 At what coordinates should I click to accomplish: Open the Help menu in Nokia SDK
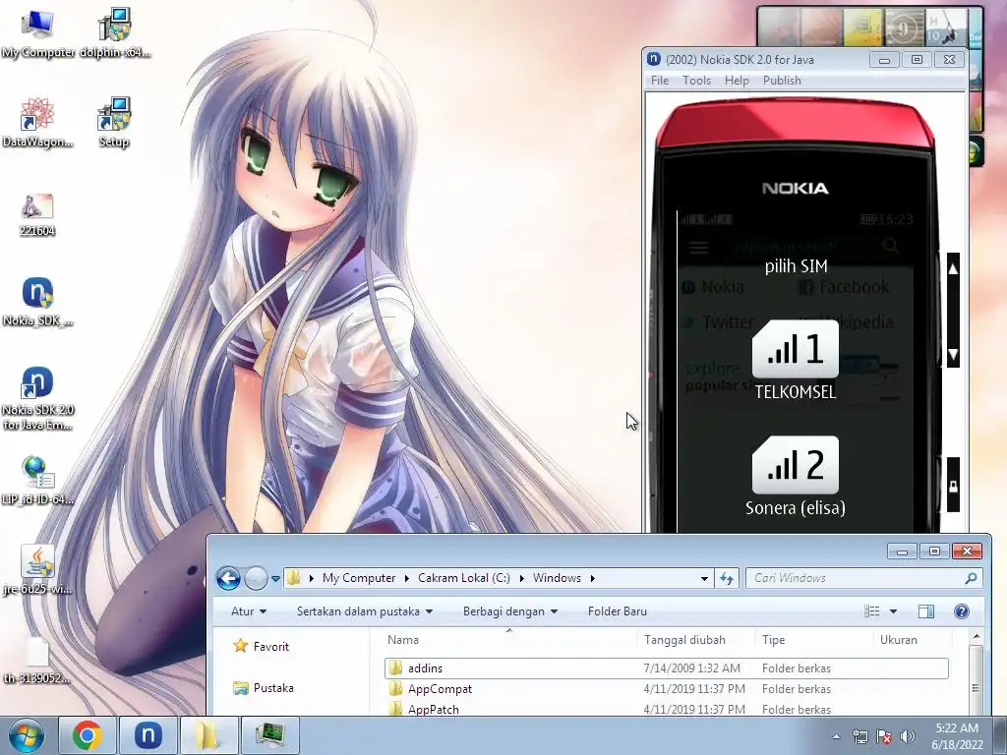click(x=737, y=81)
